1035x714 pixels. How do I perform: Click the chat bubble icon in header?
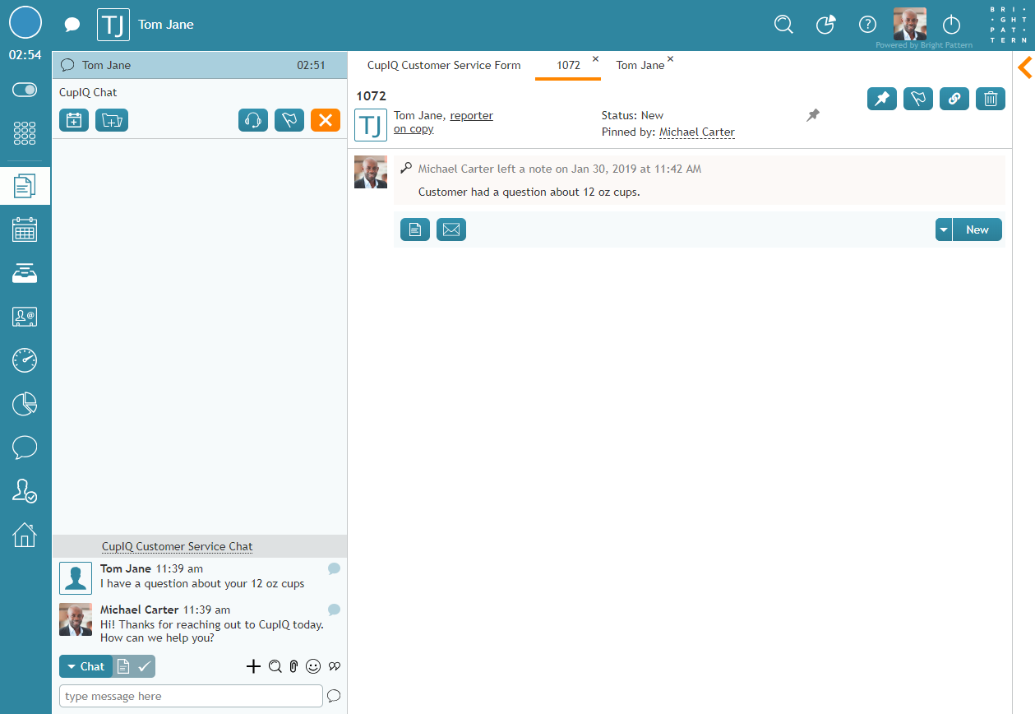(x=72, y=25)
